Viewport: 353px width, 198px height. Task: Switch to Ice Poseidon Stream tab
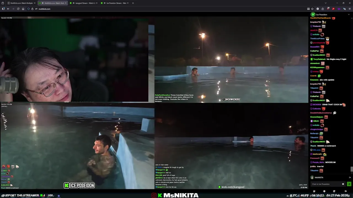tap(114, 3)
